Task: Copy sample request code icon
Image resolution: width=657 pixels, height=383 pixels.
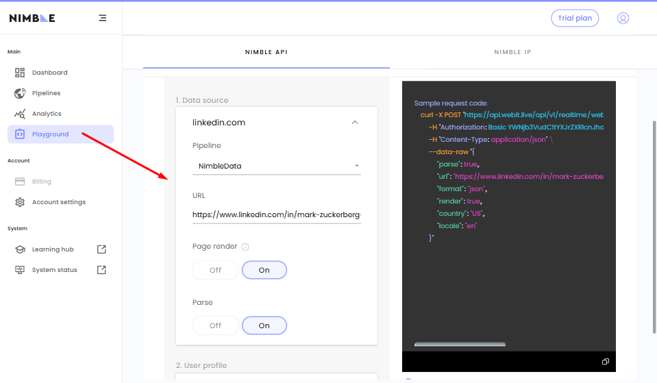Action: coord(606,362)
